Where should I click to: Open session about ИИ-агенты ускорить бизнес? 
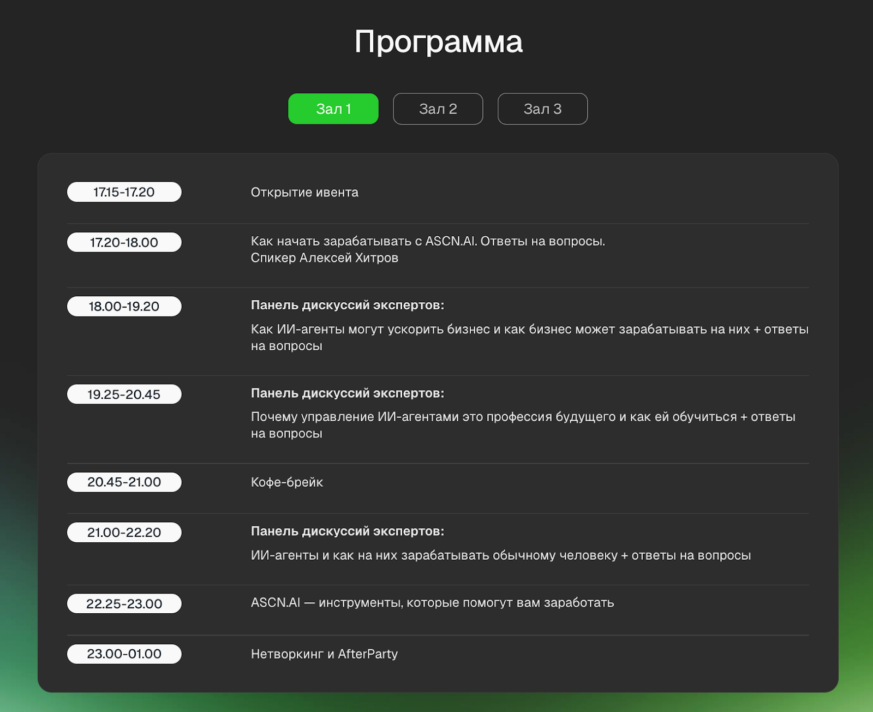pos(529,330)
